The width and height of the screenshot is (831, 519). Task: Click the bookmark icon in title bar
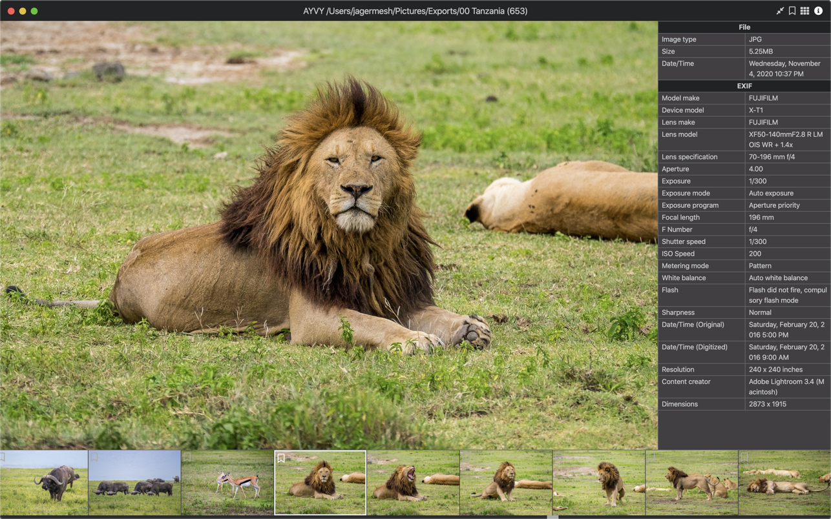coord(792,11)
